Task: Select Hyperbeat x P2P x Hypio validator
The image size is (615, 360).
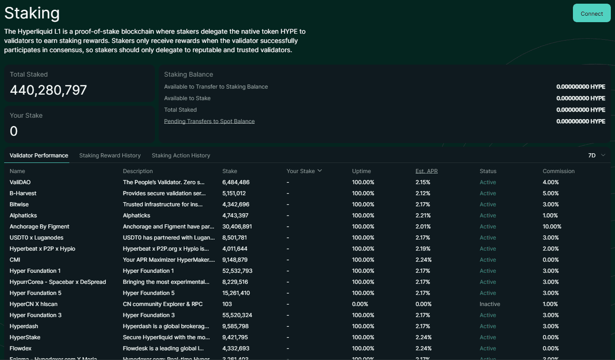Action: click(x=43, y=249)
